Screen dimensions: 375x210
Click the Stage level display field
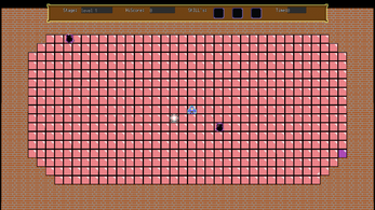[x=97, y=10]
